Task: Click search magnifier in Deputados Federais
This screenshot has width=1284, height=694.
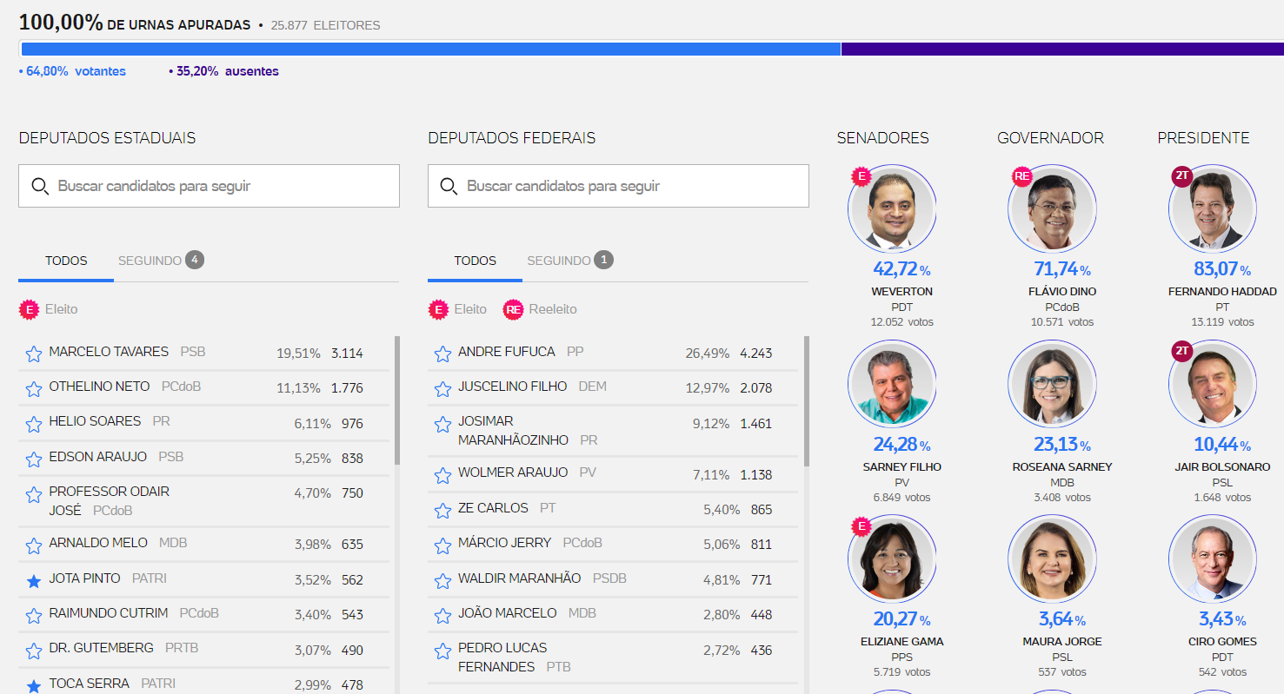Action: (x=449, y=186)
